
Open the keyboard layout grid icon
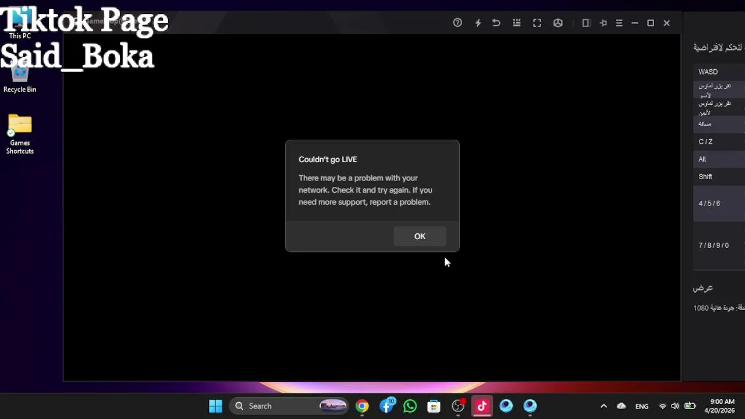[x=516, y=23]
